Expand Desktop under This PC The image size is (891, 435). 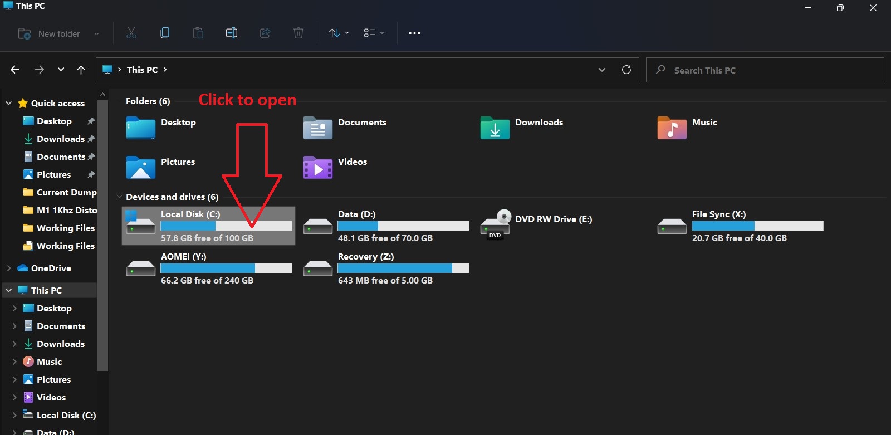click(x=14, y=308)
